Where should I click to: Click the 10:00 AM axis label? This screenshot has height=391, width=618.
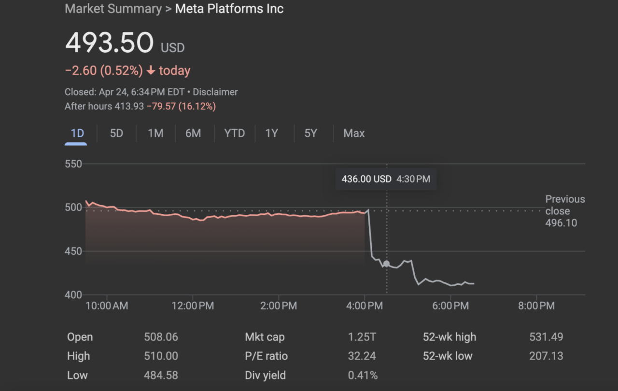107,306
